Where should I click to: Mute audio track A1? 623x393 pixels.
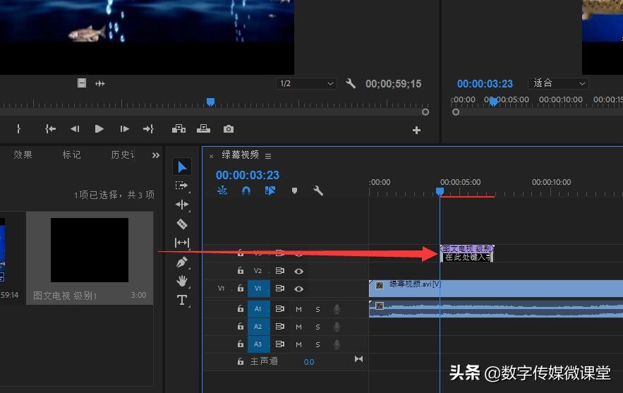[x=298, y=309]
